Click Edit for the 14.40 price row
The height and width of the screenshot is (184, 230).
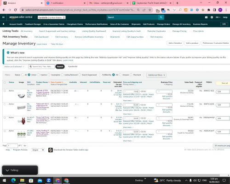pyautogui.click(x=223, y=92)
